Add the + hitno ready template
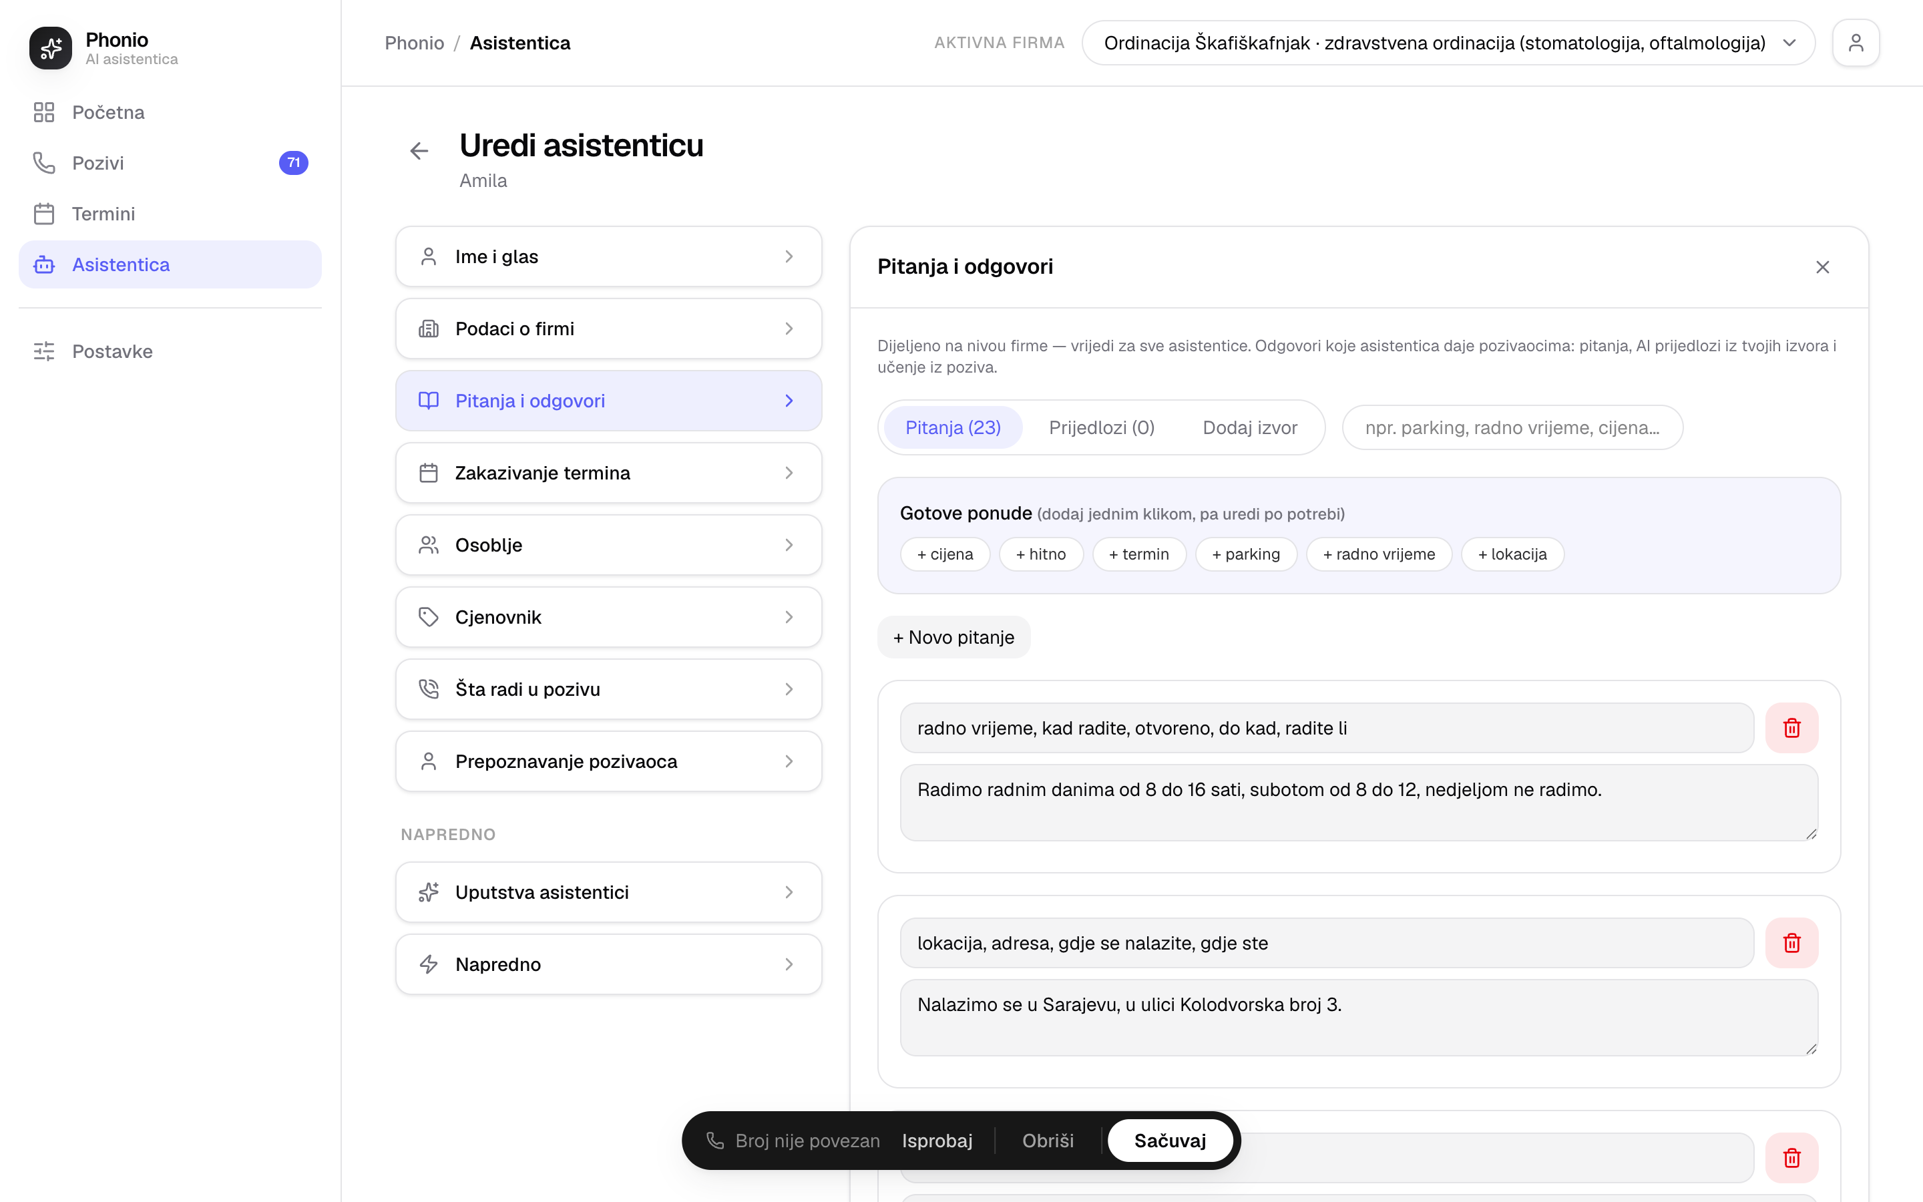This screenshot has width=1923, height=1202. [1041, 554]
